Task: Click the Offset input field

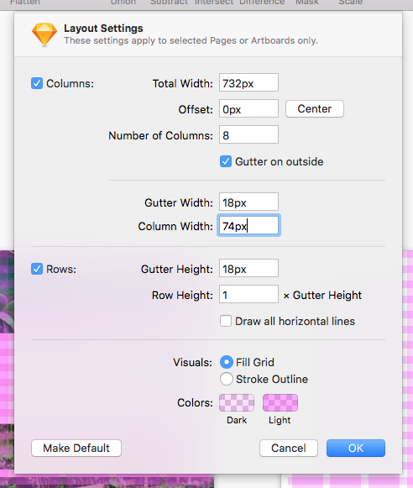Action: click(248, 109)
